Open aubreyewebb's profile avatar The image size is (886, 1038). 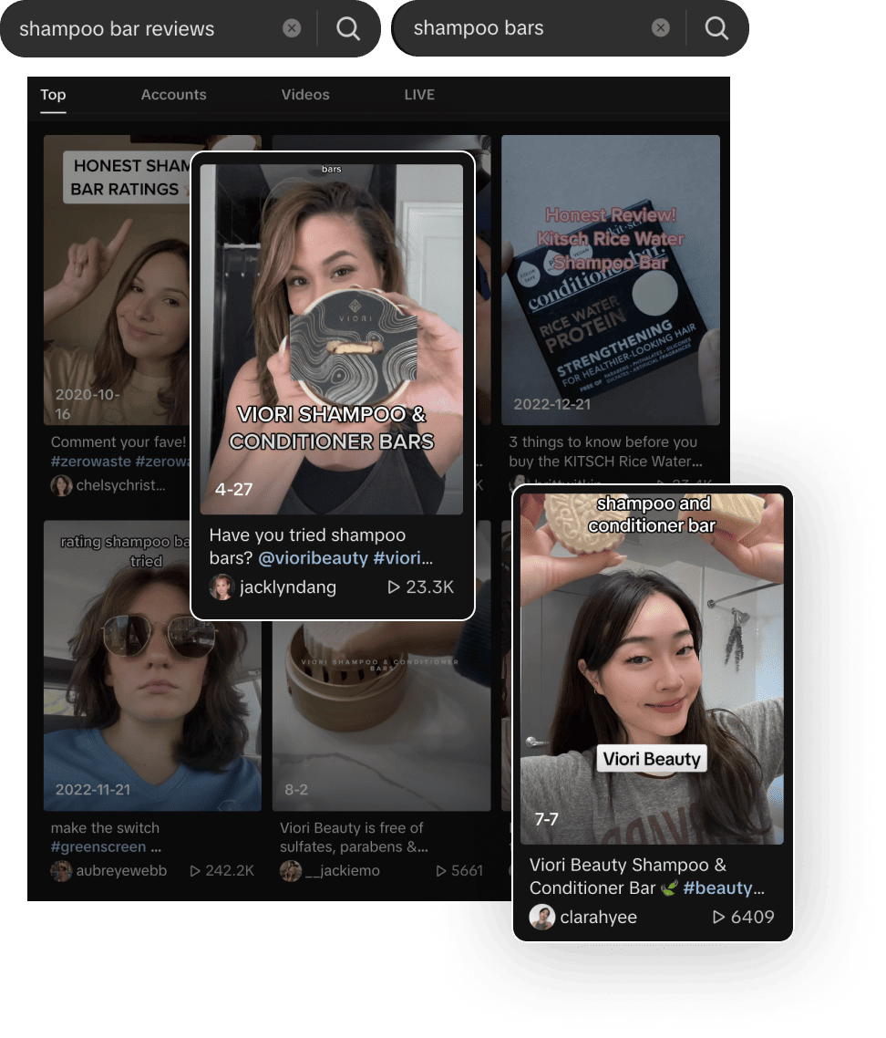62,870
